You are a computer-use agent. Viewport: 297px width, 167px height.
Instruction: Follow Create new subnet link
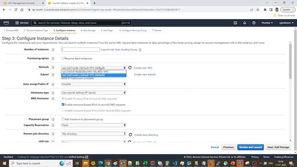pyautogui.click(x=145, y=74)
